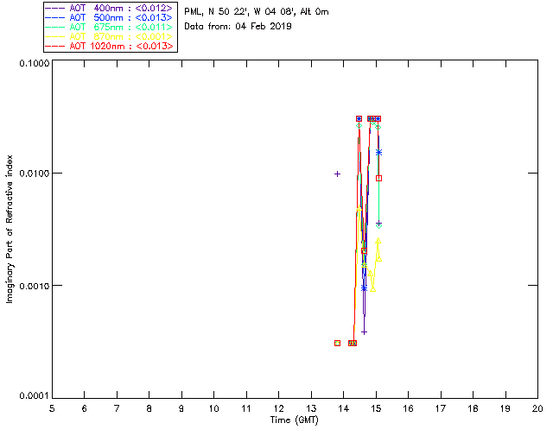Click the x-axis tick label 17
Viewport: 553px width, 442px height.
coord(441,409)
